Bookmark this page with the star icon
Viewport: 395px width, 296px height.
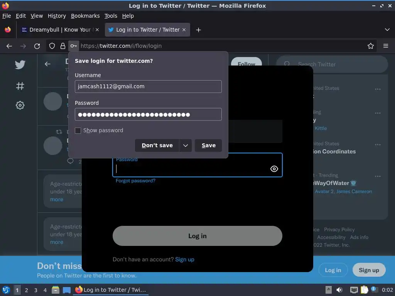[x=371, y=46]
